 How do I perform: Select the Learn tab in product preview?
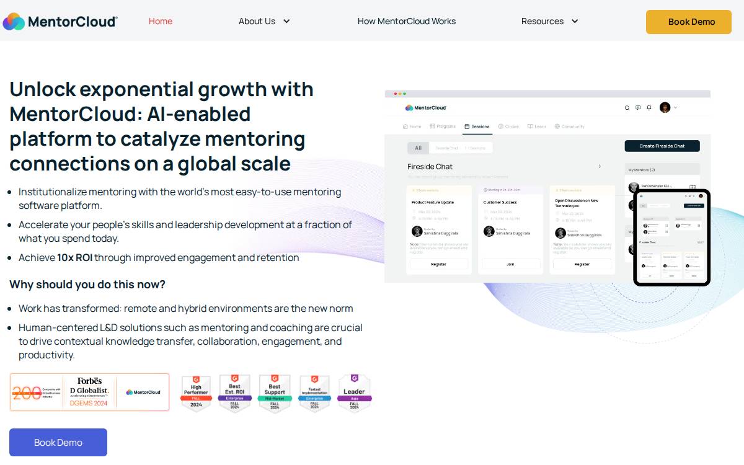click(x=537, y=126)
